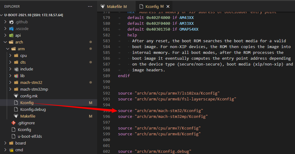Click the "arch/arm/mach-stm32/Kconfig" source line

(x=160, y=111)
